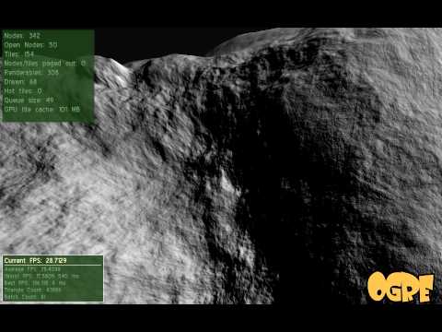Click the Tiles count readout
Image resolution: width=442 pixels, height=332 pixels.
click(19, 54)
